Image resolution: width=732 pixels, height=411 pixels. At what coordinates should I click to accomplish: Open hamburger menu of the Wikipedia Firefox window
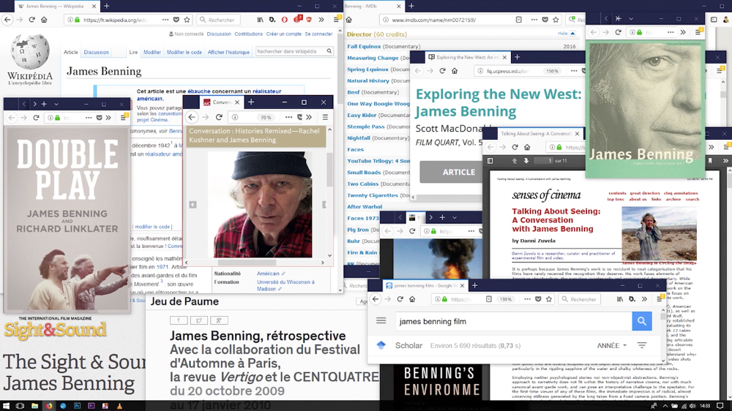coord(336,20)
